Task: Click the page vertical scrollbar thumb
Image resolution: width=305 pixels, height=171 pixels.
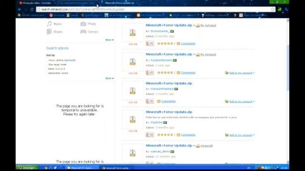Action: tap(288, 68)
